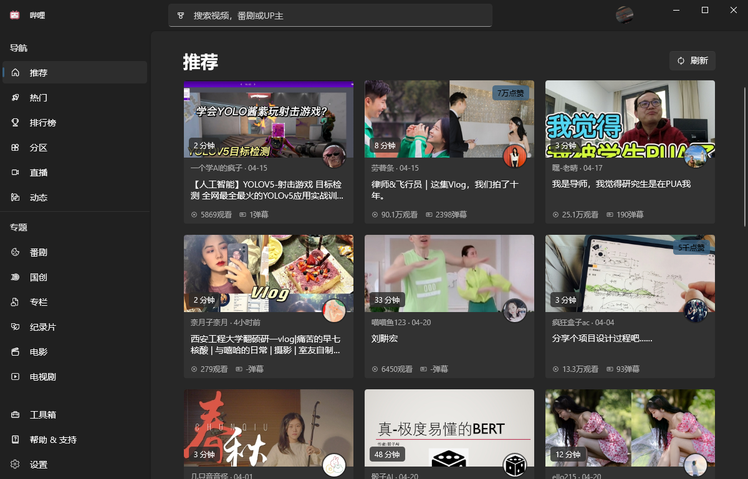Image resolution: width=748 pixels, height=479 pixels.
Task: Open uploader avatar on 律师&飞行员 card
Action: click(515, 156)
